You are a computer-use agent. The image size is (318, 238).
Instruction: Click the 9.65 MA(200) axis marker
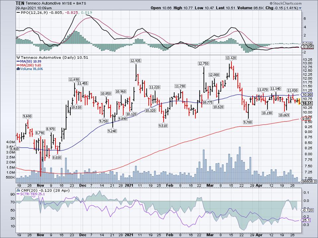(305, 119)
